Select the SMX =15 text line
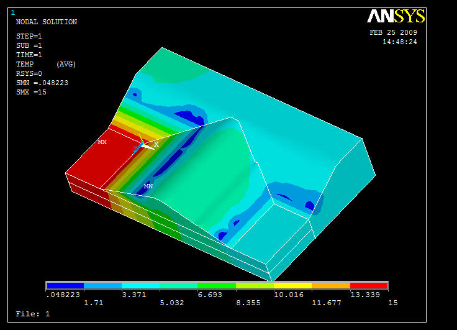457x330 pixels. [31, 92]
